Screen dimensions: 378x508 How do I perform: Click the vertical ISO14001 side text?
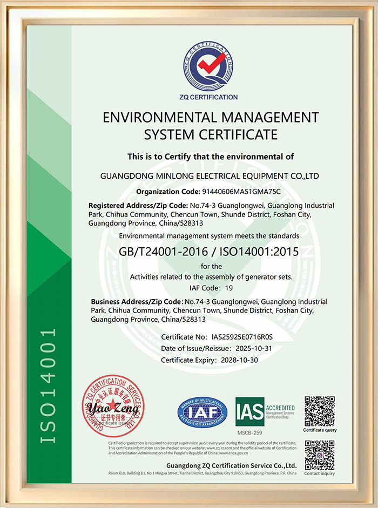(49, 385)
